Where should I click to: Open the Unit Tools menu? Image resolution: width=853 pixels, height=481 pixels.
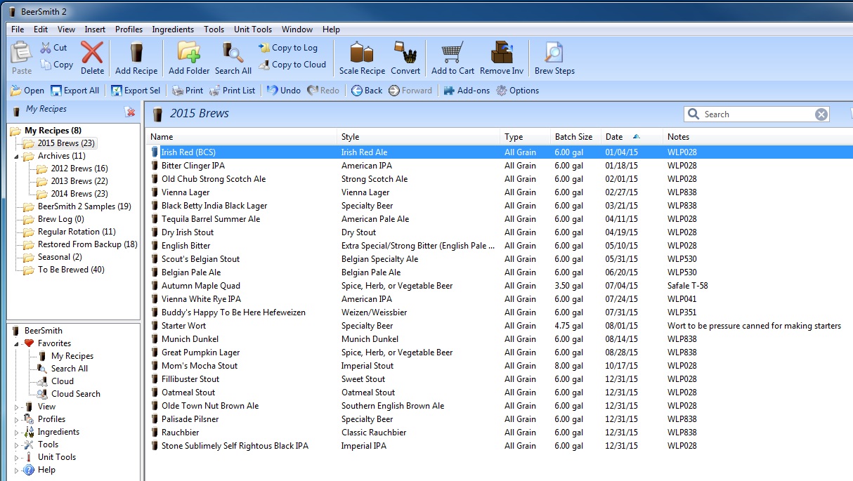[253, 29]
